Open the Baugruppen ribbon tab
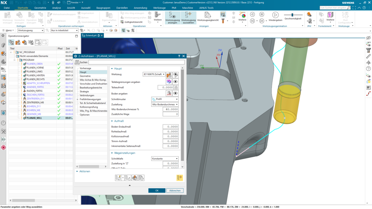This screenshot has width=372, height=209. (103, 8)
